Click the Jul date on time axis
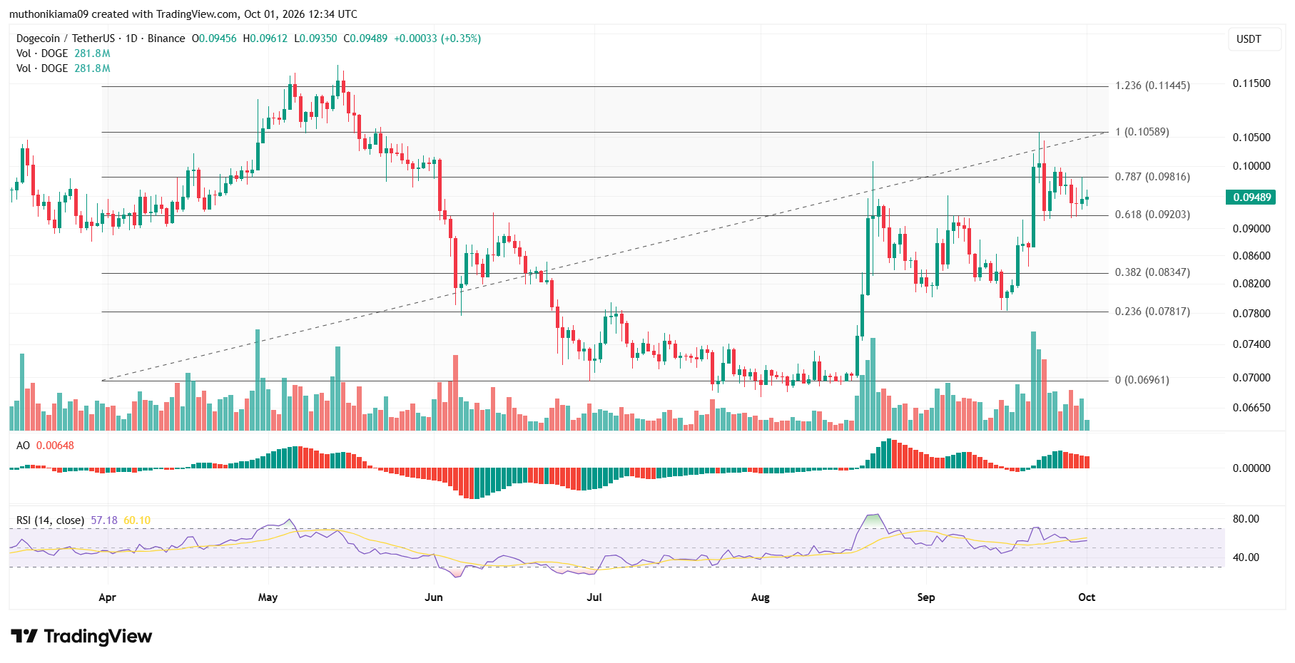The width and height of the screenshot is (1295, 663). [x=594, y=597]
